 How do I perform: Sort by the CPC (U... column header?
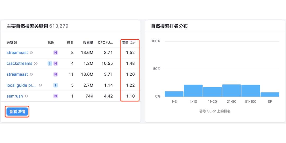click(105, 42)
